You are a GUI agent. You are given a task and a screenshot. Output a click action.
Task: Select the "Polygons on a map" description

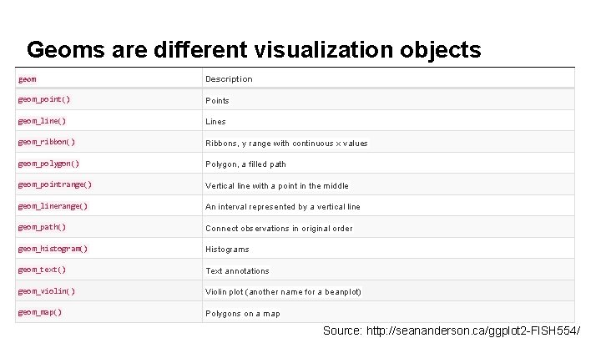click(x=243, y=314)
